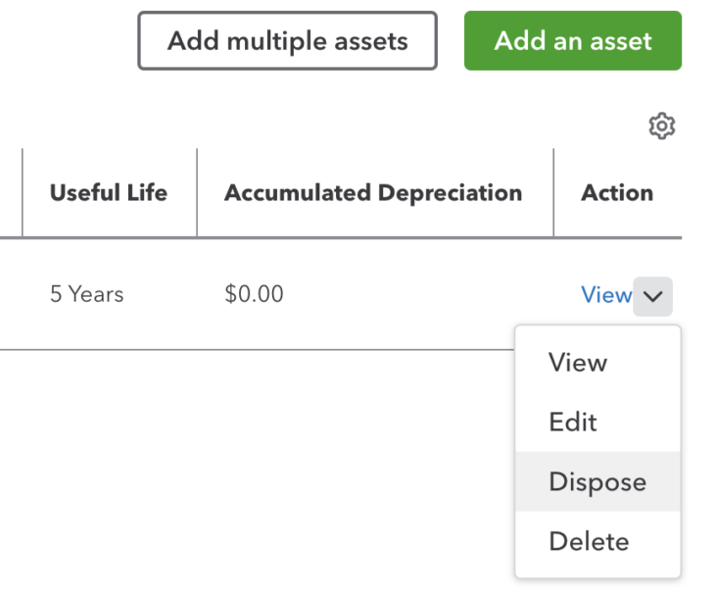Click divider between Useful Life and Accumulated Depreciation
The image size is (715, 600).
pyautogui.click(x=197, y=192)
